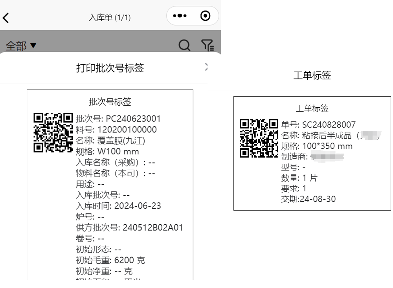This screenshot has height=288, width=393.
Task: Tap the back arrow at top left
Action: [6, 17]
